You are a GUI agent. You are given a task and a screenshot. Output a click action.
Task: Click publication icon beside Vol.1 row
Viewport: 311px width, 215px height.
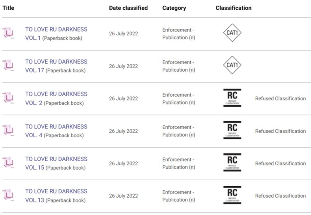[x=8, y=34]
